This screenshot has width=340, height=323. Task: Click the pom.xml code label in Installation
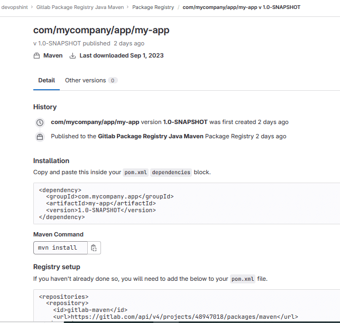point(135,173)
